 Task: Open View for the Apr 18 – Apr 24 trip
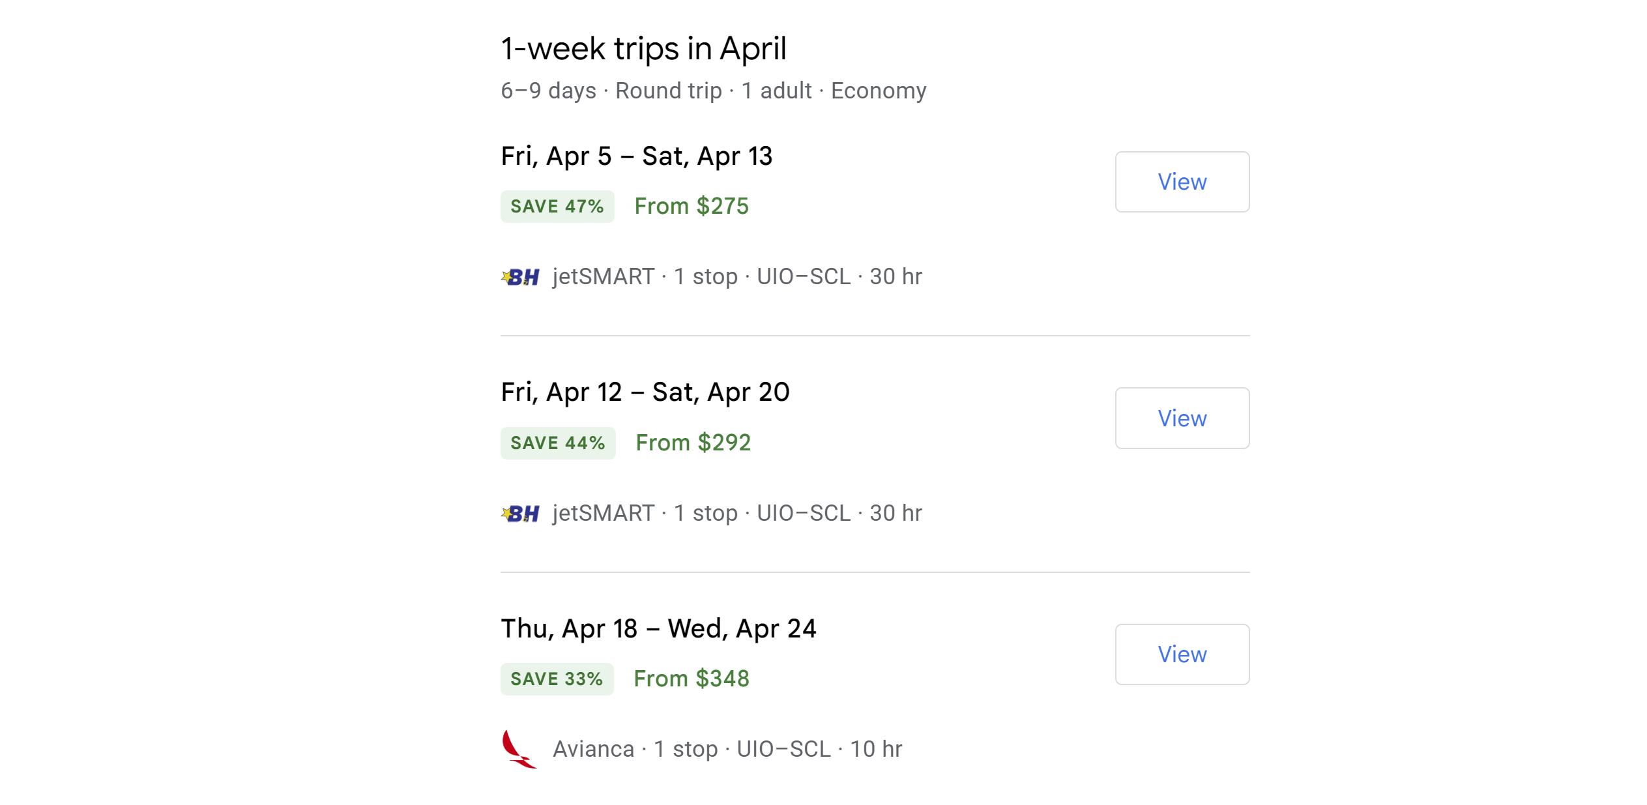pyautogui.click(x=1182, y=654)
